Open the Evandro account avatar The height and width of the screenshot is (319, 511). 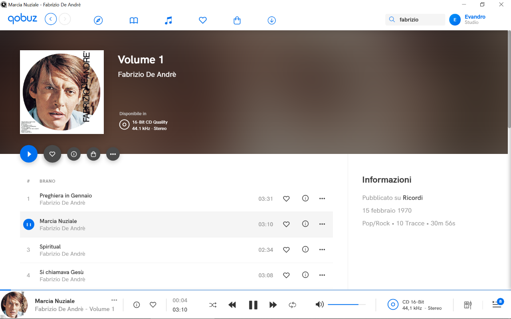455,20
